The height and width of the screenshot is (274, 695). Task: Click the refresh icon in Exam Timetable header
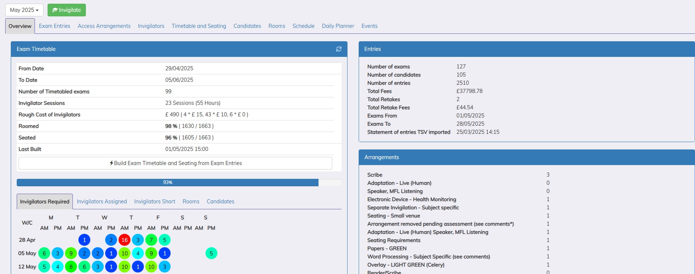339,49
